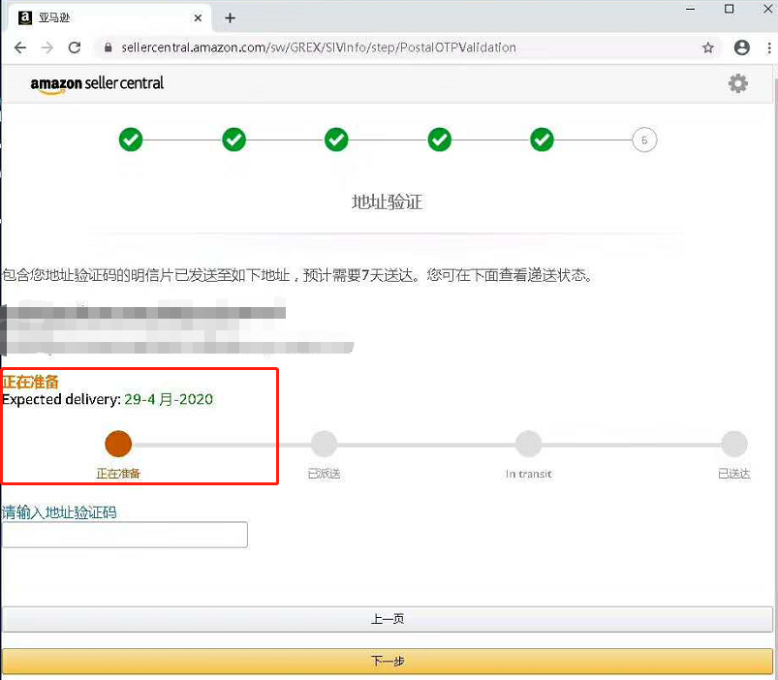
Task: Open a new tab with the plus button
Action: [230, 18]
